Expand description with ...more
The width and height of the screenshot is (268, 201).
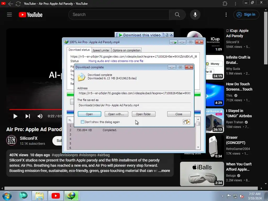(x=164, y=171)
